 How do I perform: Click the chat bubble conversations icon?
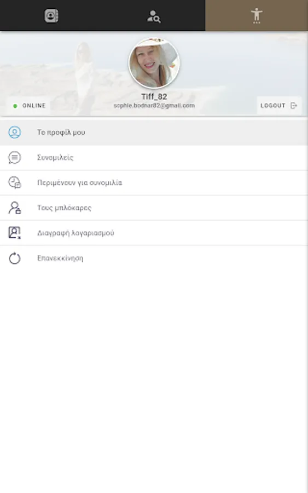[x=14, y=158]
